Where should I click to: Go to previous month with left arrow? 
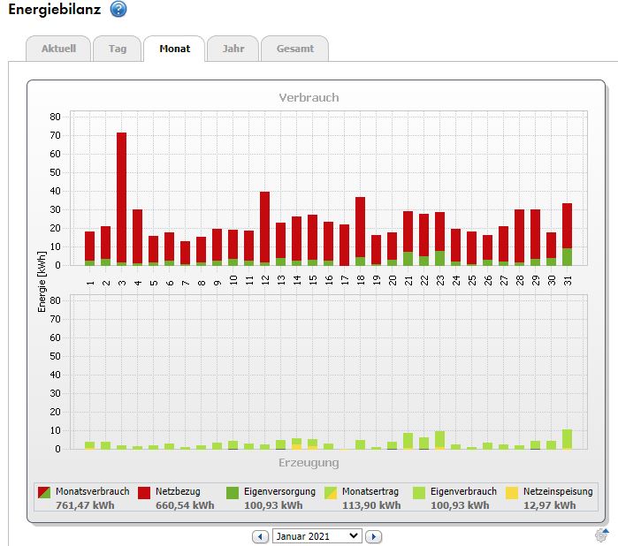[261, 536]
